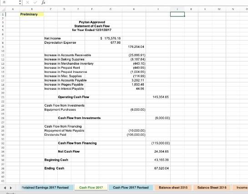The height and width of the screenshot is (194, 248).
Task: Click Increase in Misc. Supplies label
Action: coord(63,76)
